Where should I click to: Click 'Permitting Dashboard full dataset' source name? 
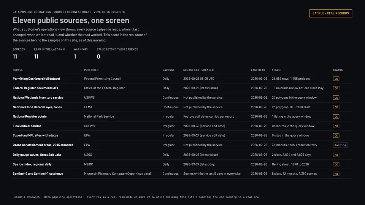pyautogui.click(x=36, y=79)
